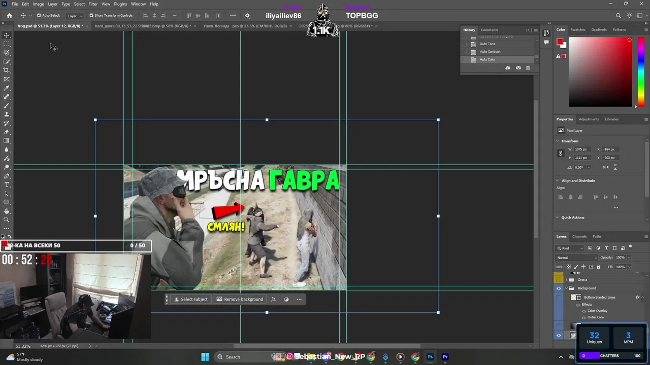Show the Стена group visibility box
The image size is (650, 365).
559,280
